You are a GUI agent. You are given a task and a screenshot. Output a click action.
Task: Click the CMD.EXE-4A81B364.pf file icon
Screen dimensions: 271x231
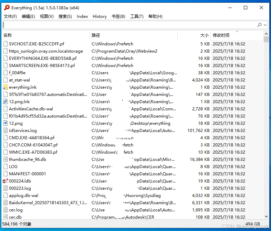click(x=6, y=137)
